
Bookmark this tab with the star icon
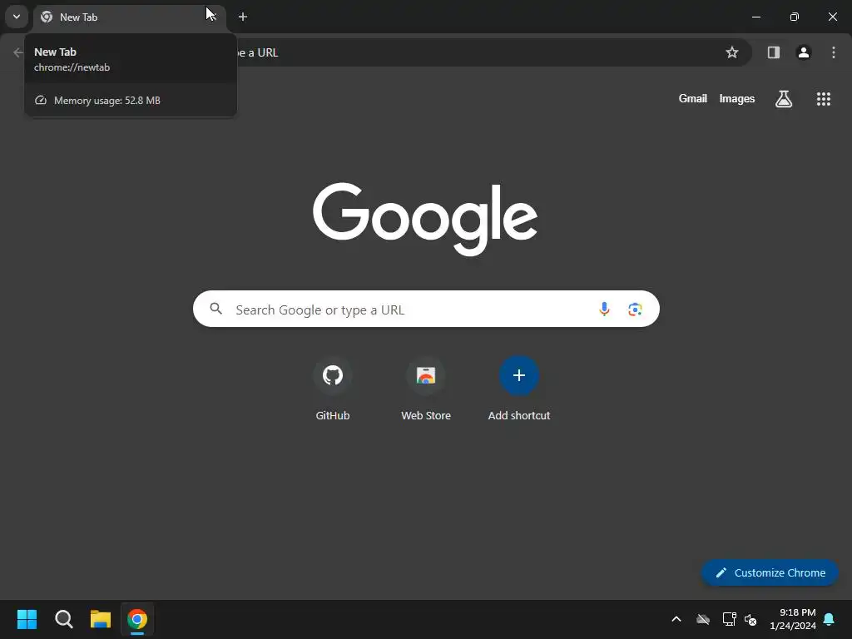732,52
